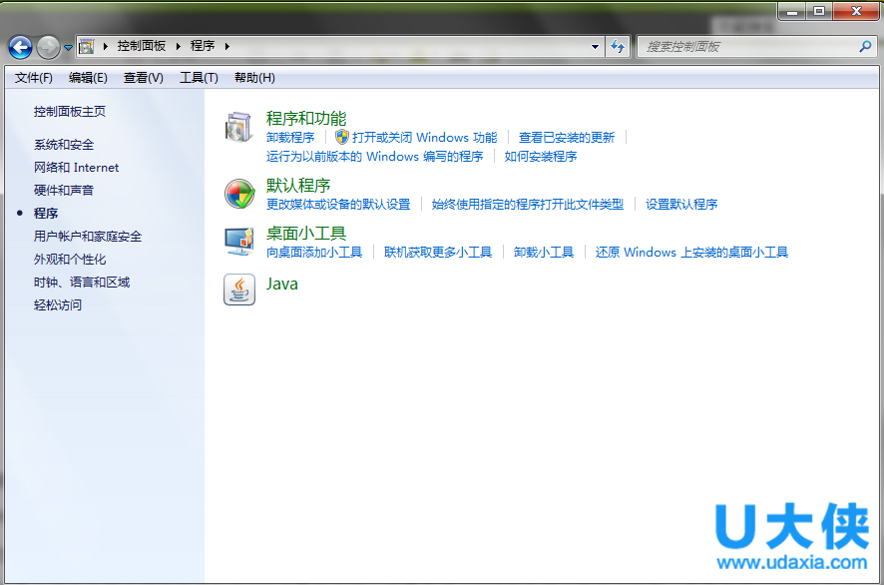
Task: Open the 工具(T) menu
Action: 199,78
